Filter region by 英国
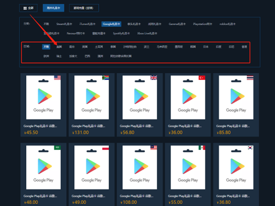 coord(85,47)
